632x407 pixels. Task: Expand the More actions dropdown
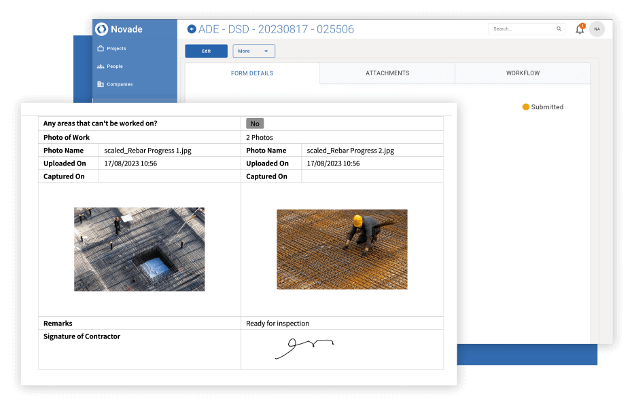[x=253, y=50]
